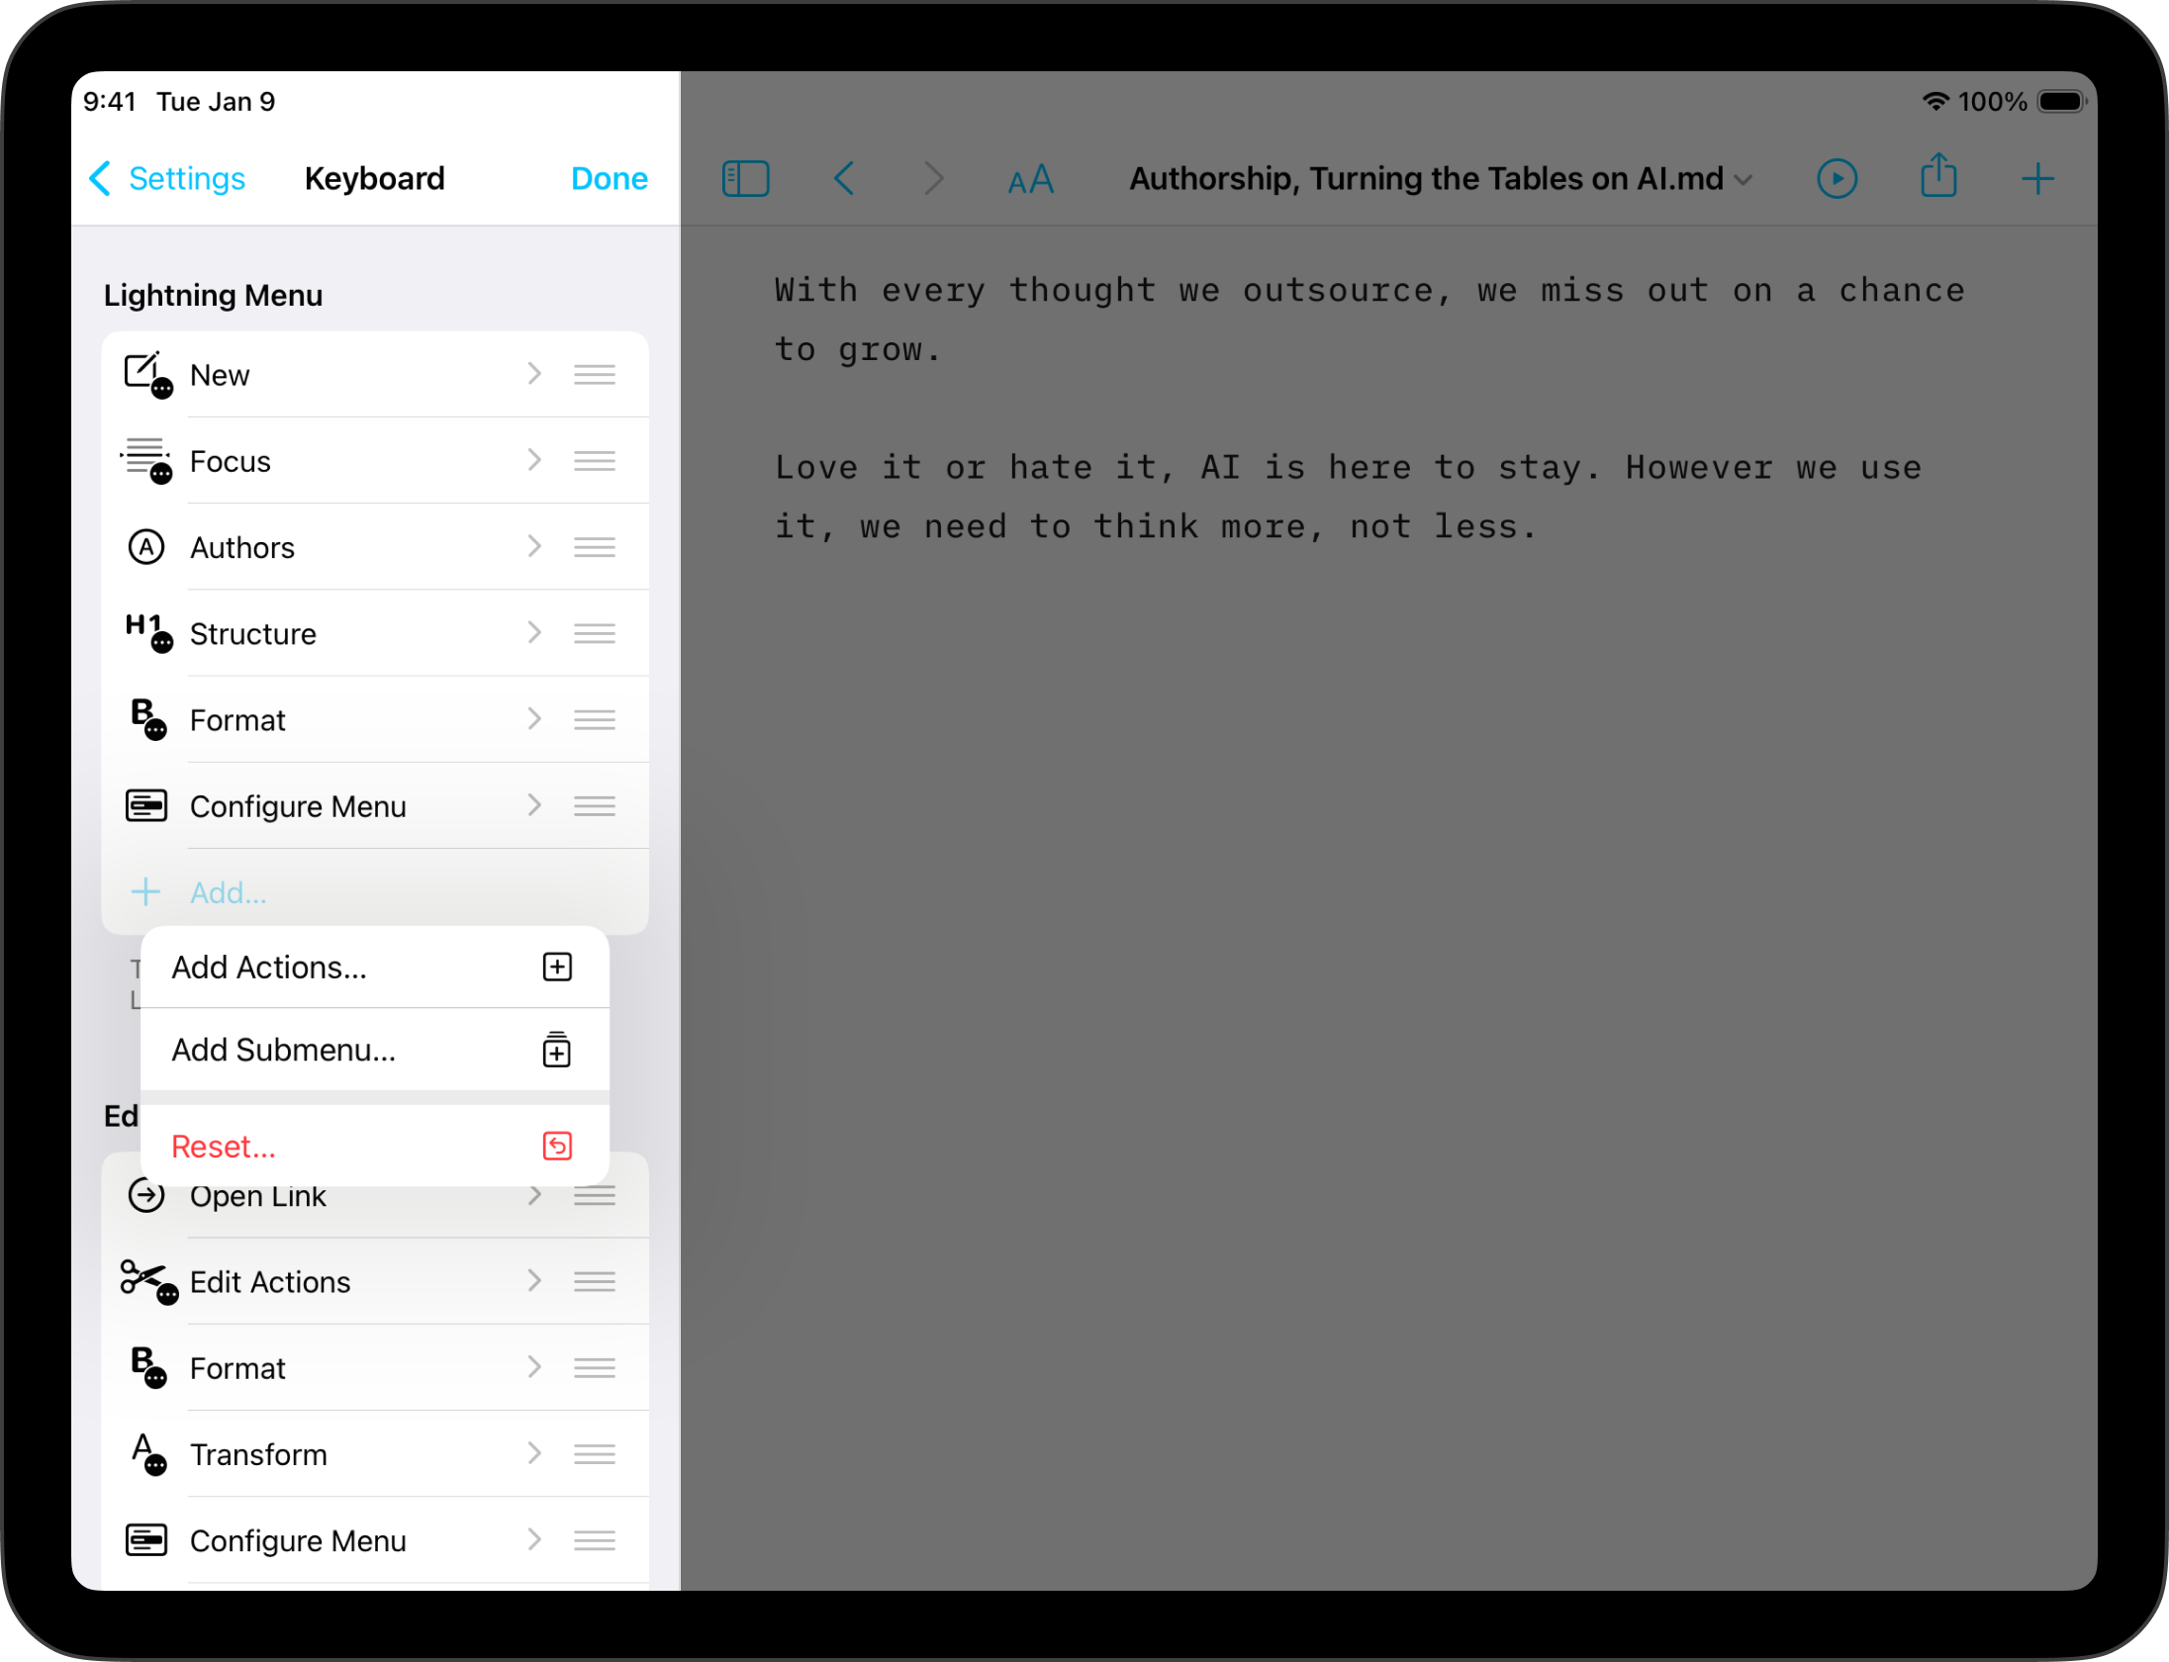Click the Structure H1 icon
Screen dimensions: 2169x1662
point(145,631)
